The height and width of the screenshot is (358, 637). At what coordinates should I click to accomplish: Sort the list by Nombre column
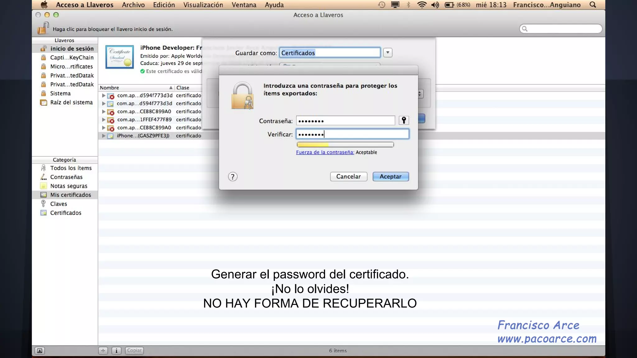click(x=136, y=88)
